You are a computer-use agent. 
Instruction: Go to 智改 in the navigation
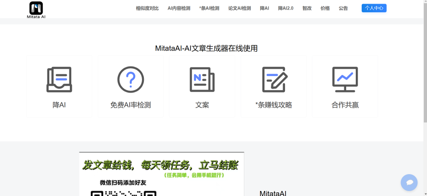pos(307,8)
